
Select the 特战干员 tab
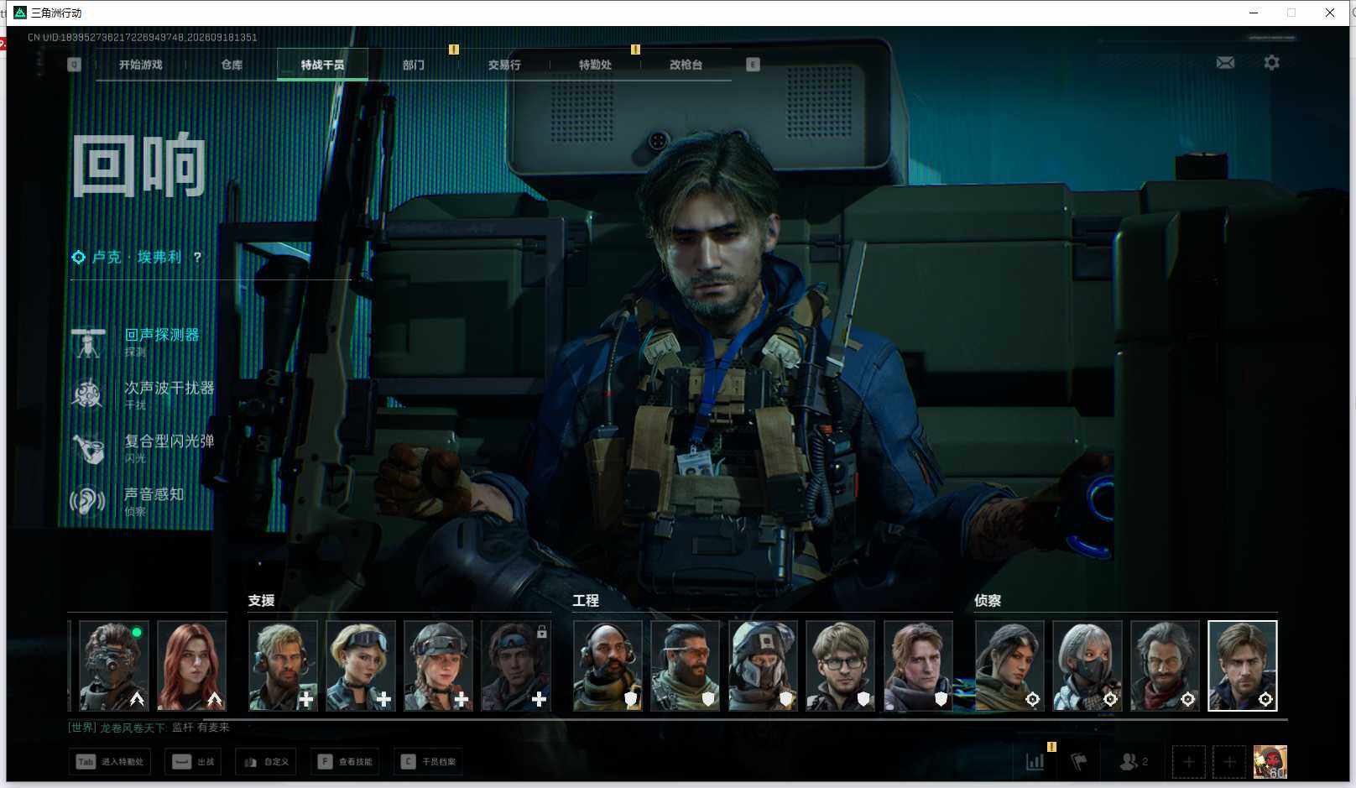click(x=322, y=65)
